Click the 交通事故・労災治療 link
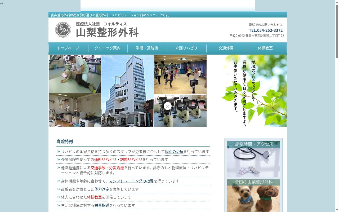The image size is (339, 212). (107, 168)
